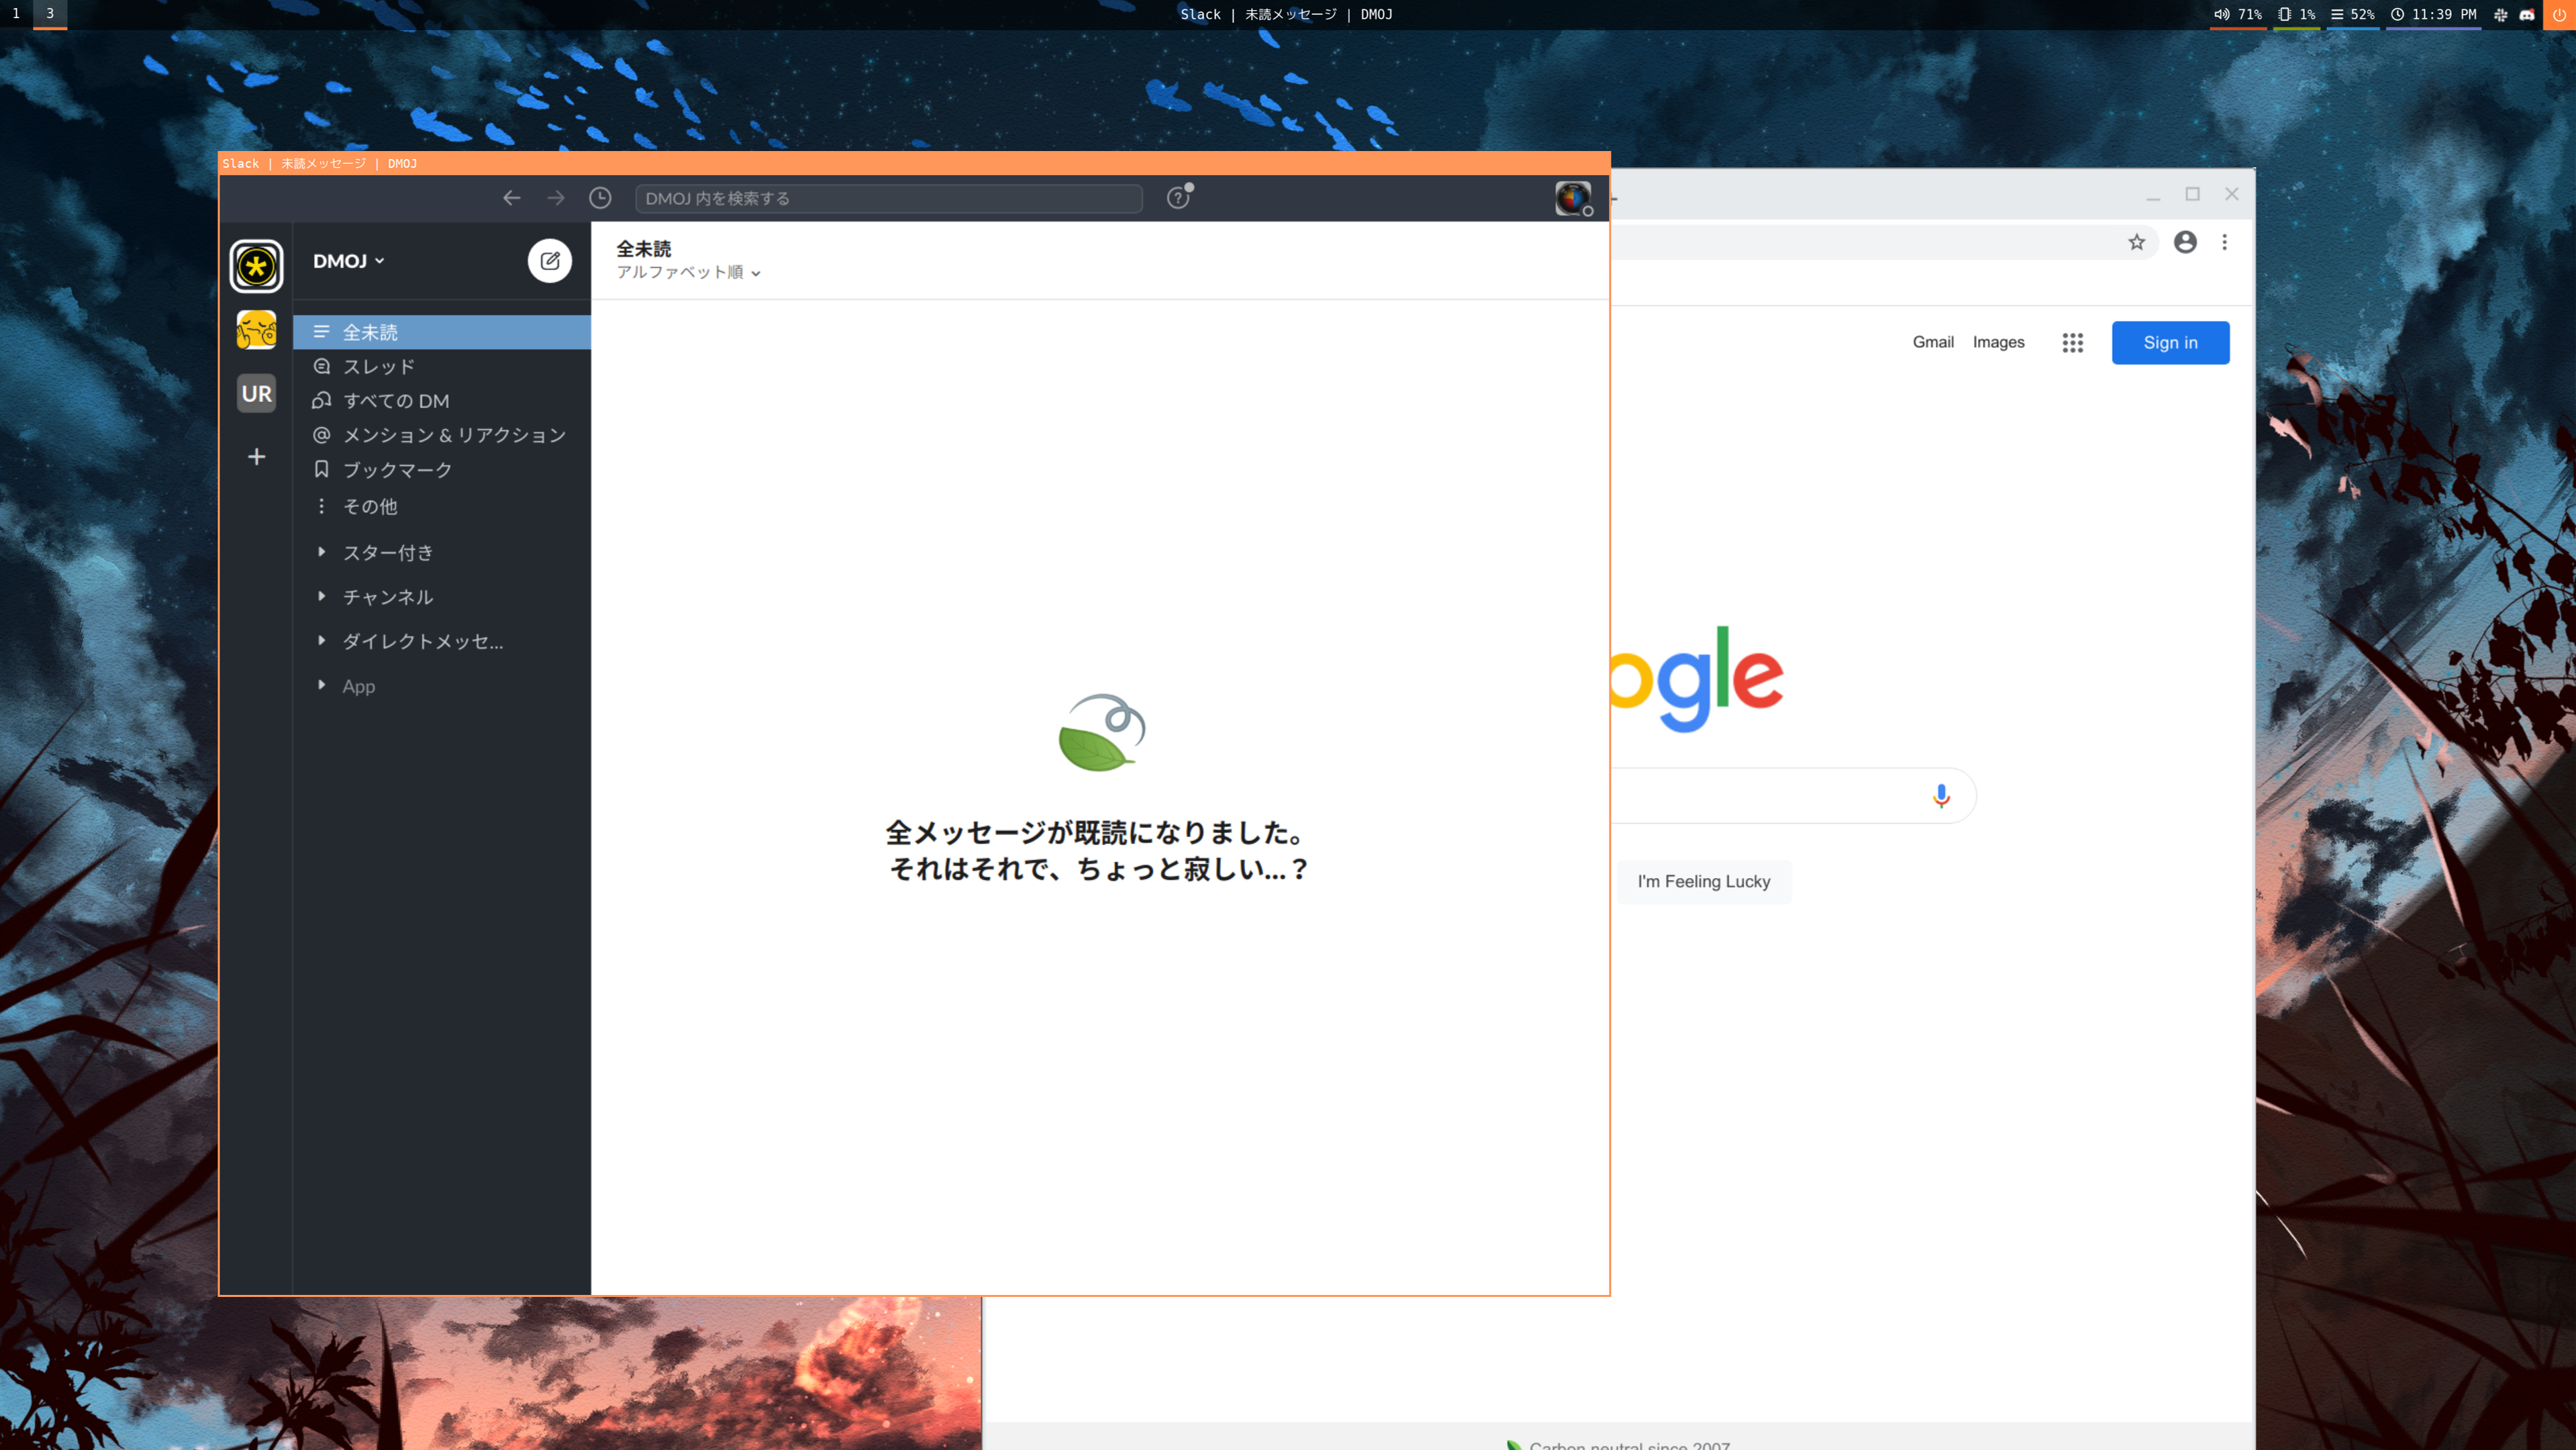The height and width of the screenshot is (1450, 2576).
Task: Click the clock showing 11:39 PM
Action: pos(2433,14)
